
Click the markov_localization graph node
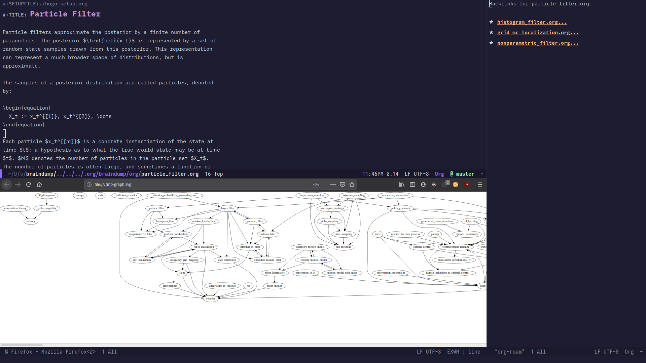(204, 221)
